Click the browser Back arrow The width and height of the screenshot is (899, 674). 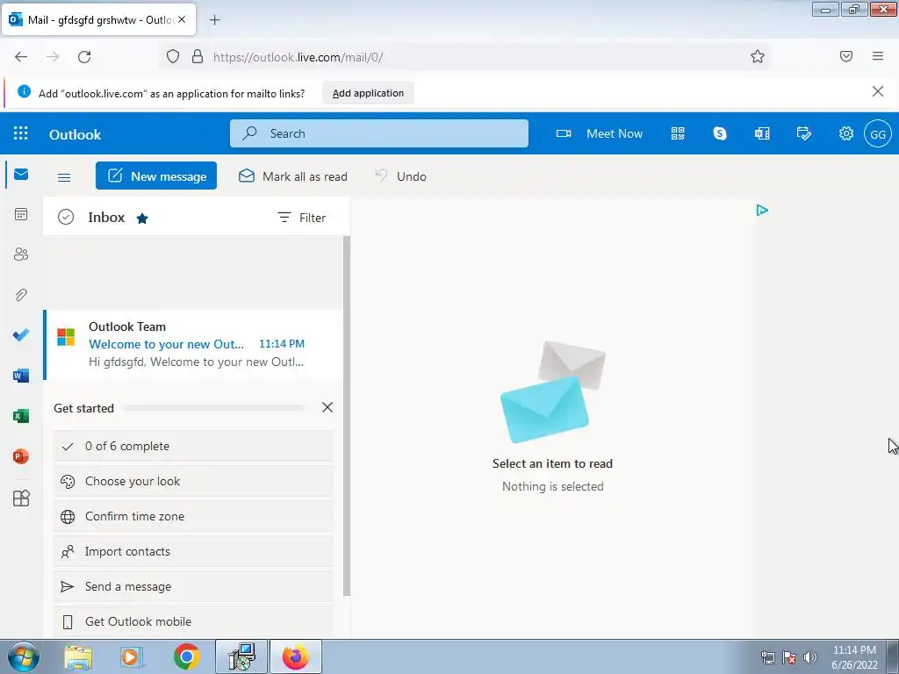pyautogui.click(x=21, y=57)
